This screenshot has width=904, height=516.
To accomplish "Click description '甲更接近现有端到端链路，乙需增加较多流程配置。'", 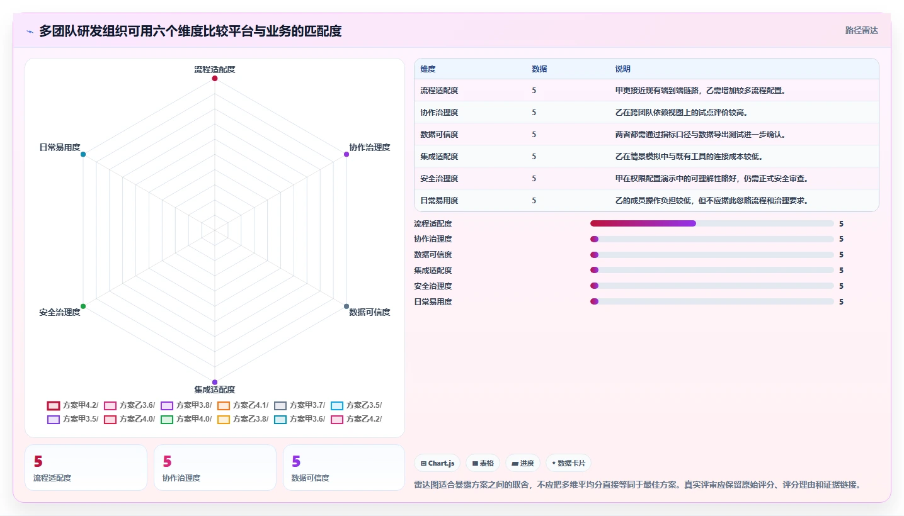I will (x=701, y=91).
